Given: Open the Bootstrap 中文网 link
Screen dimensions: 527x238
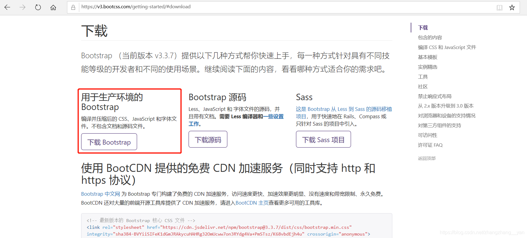Looking at the screenshot, I should pos(100,194).
